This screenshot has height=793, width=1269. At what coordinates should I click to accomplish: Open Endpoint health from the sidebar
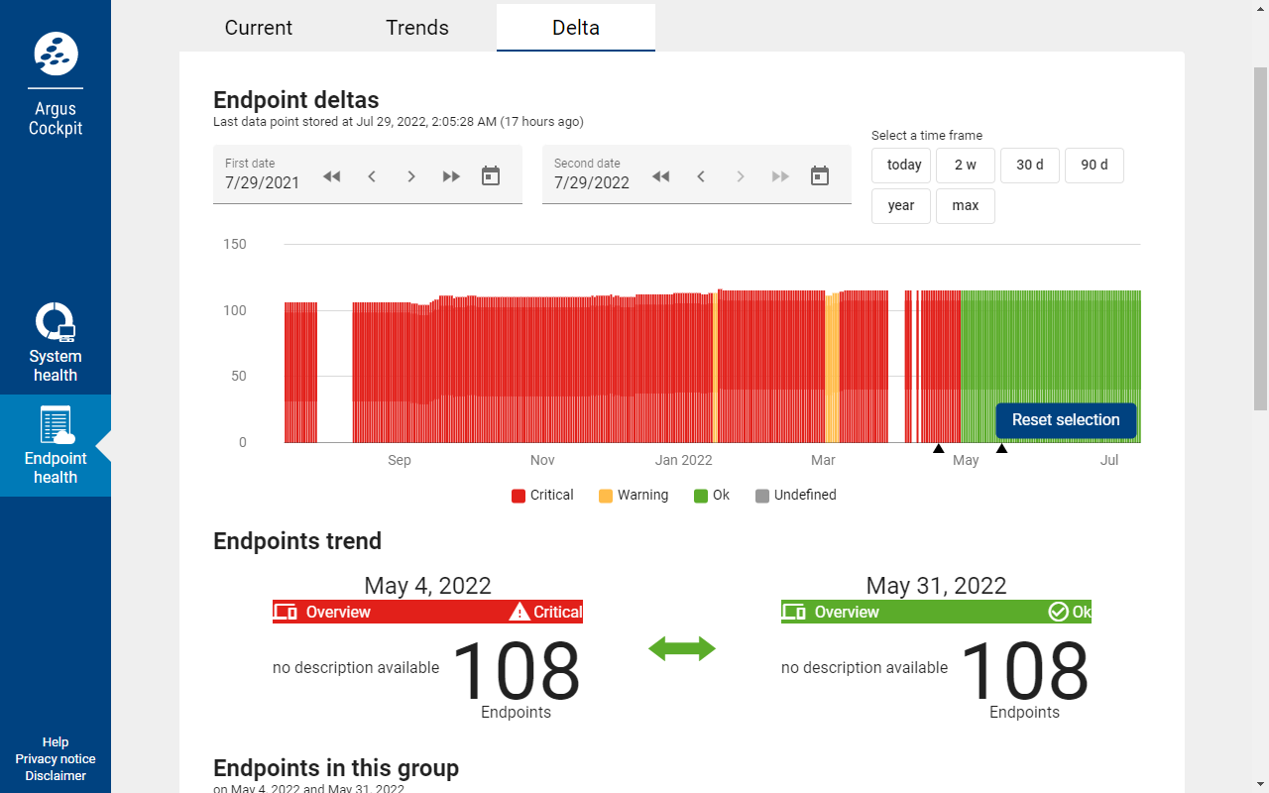pyautogui.click(x=56, y=445)
